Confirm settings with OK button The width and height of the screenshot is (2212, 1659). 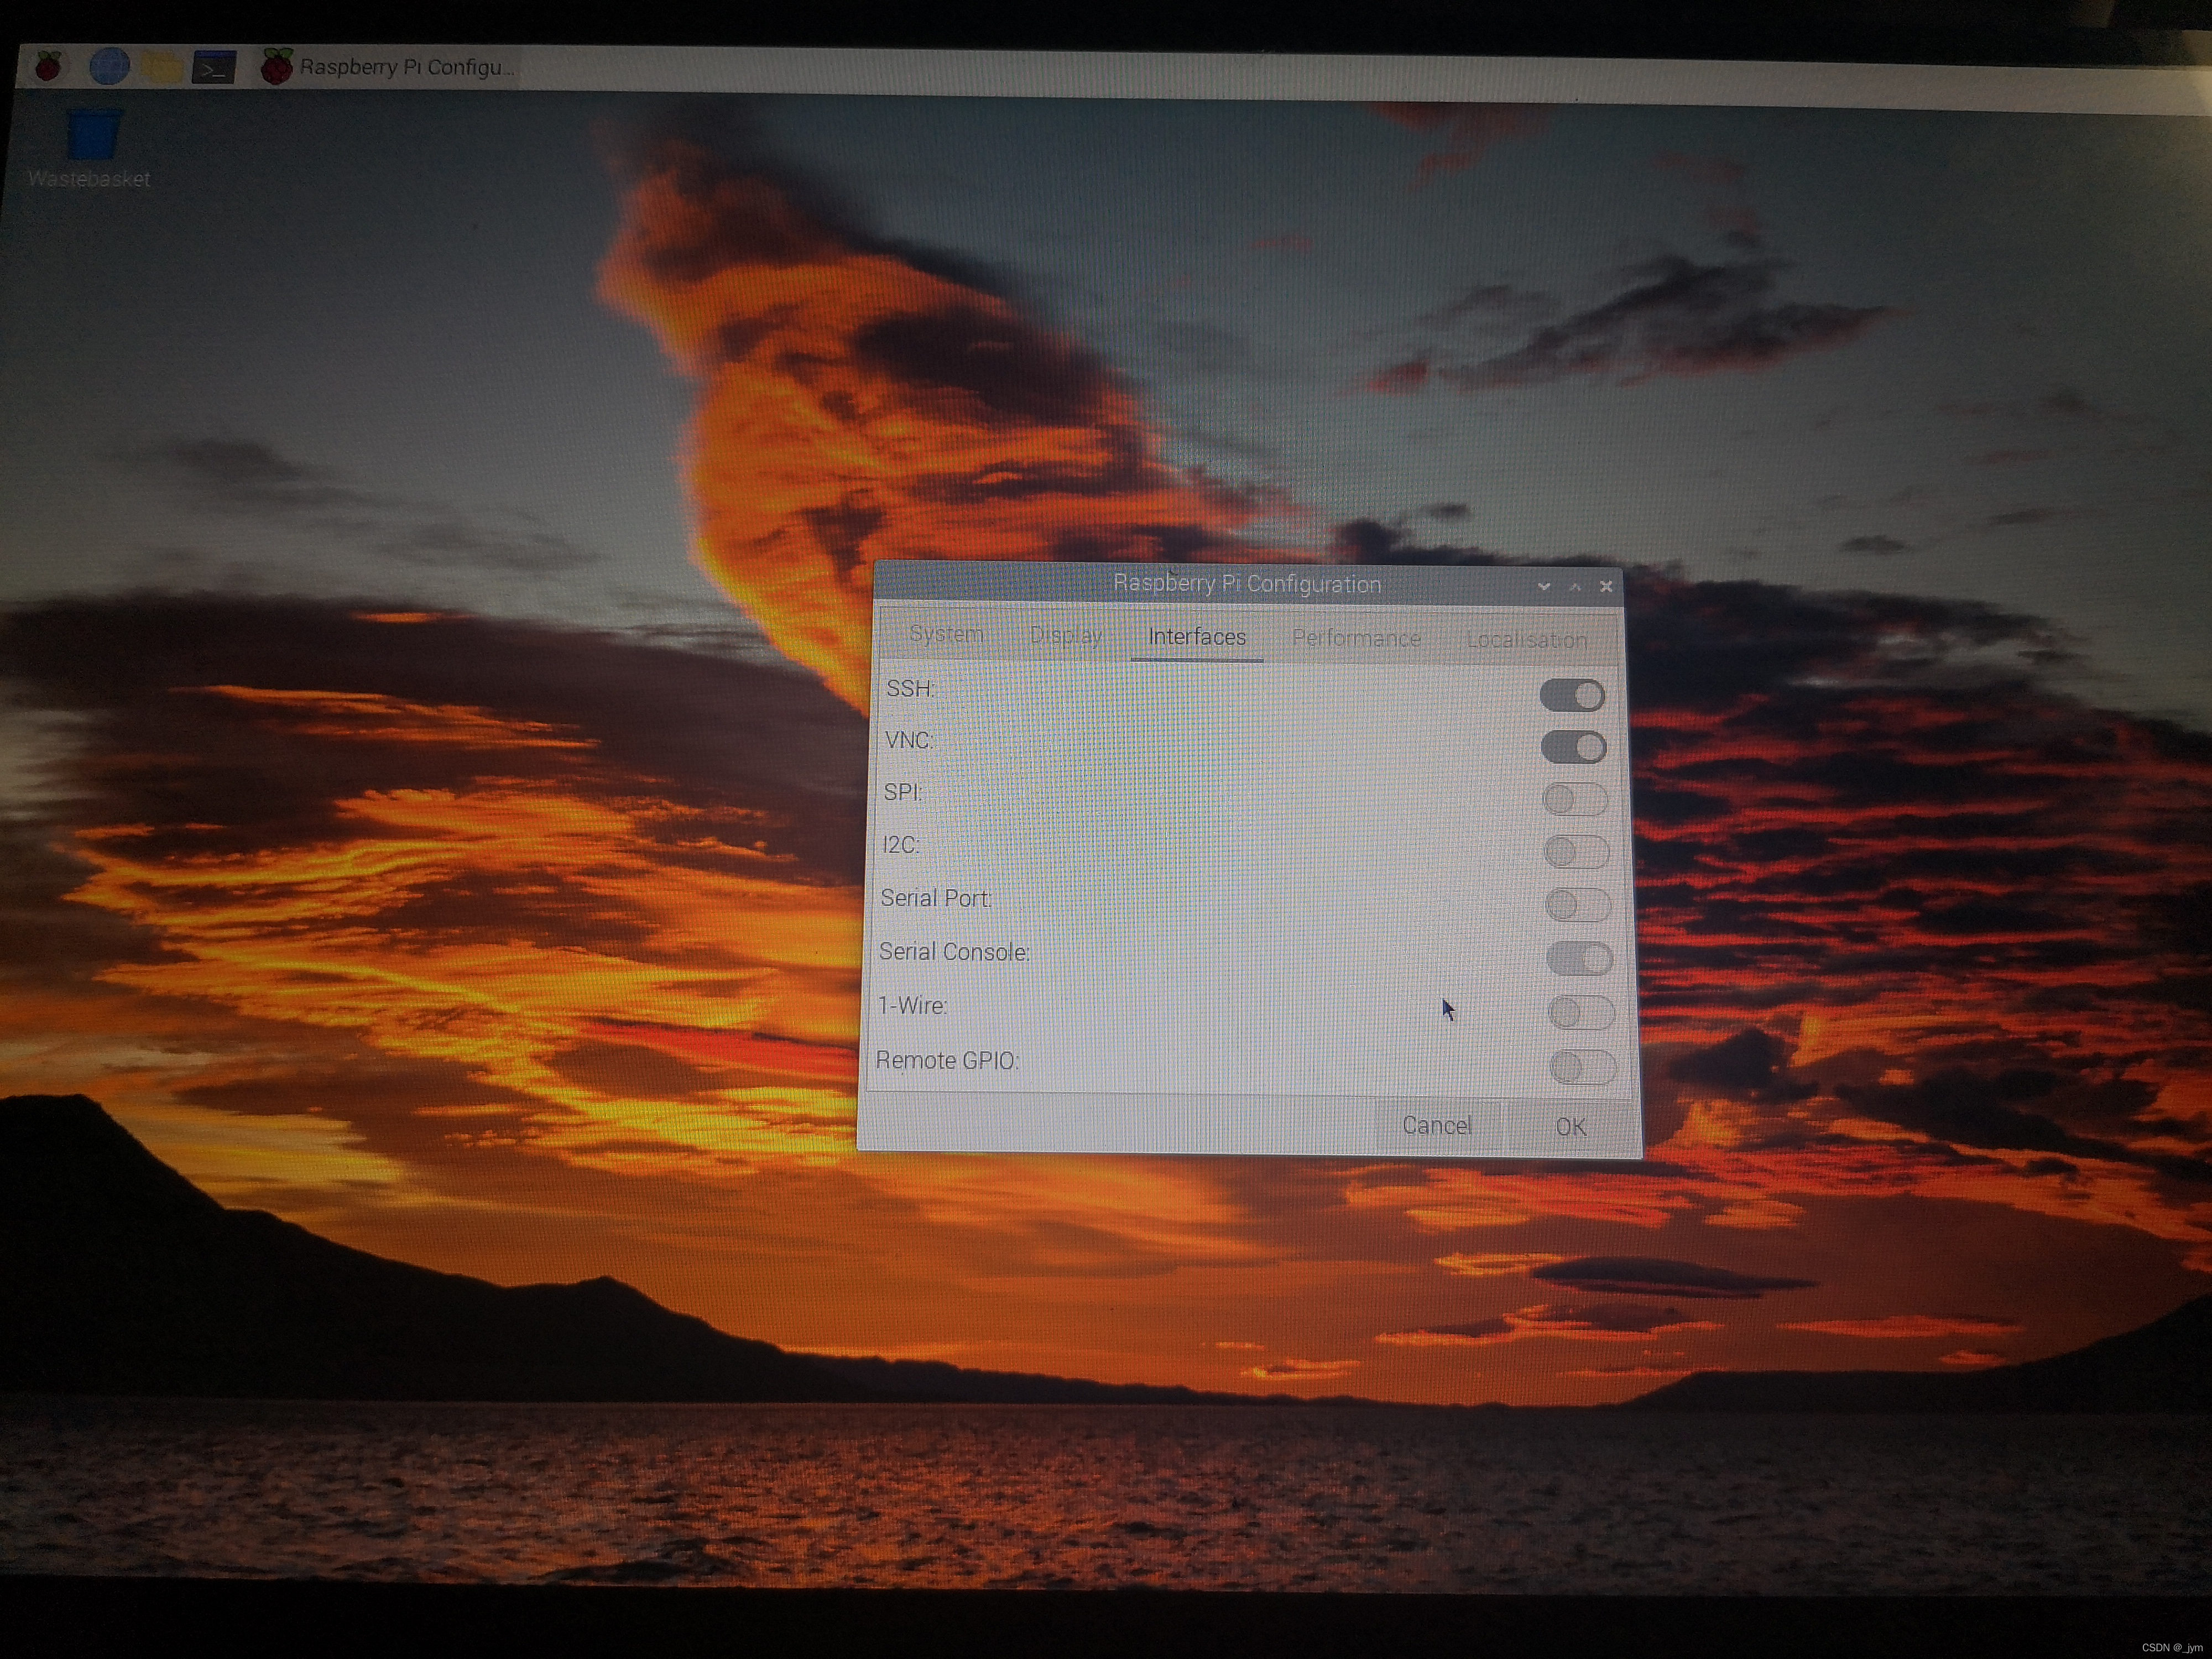point(1570,1127)
